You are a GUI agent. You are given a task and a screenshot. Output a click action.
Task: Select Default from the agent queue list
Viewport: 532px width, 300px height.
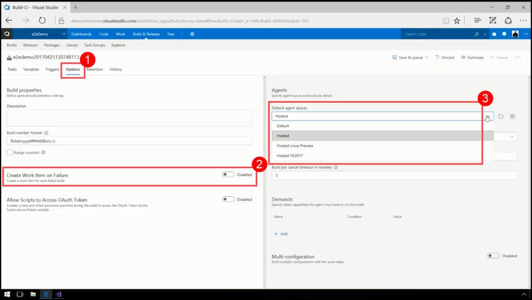(382, 126)
